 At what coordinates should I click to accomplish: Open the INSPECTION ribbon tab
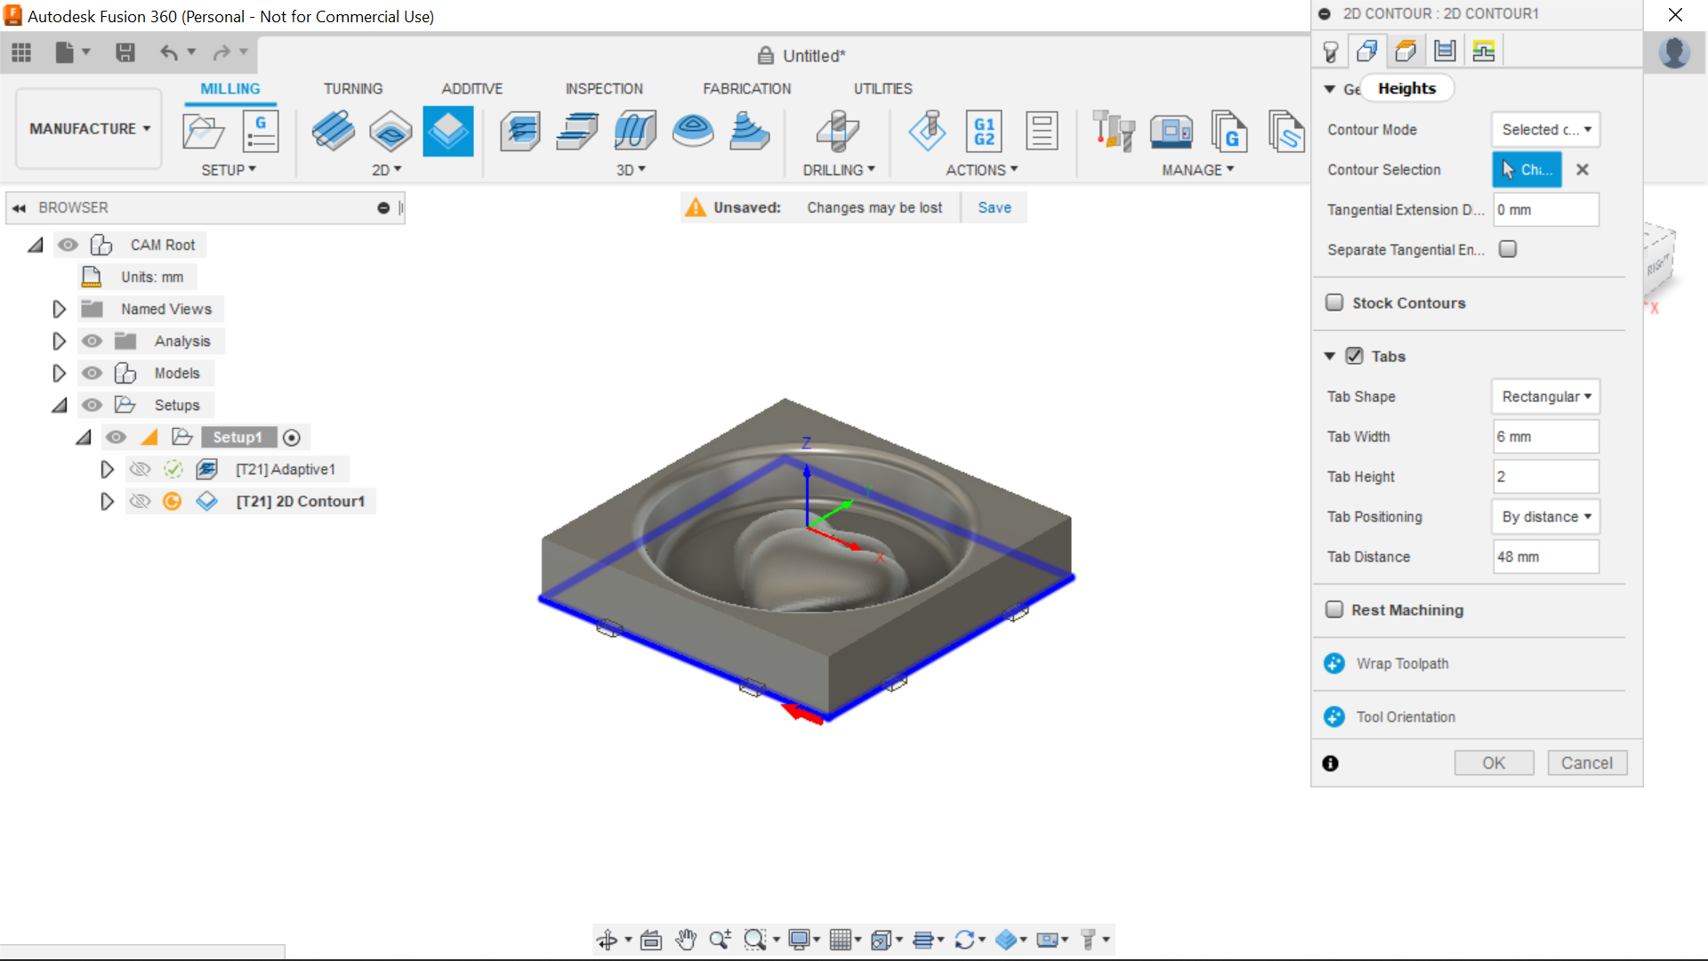point(603,89)
